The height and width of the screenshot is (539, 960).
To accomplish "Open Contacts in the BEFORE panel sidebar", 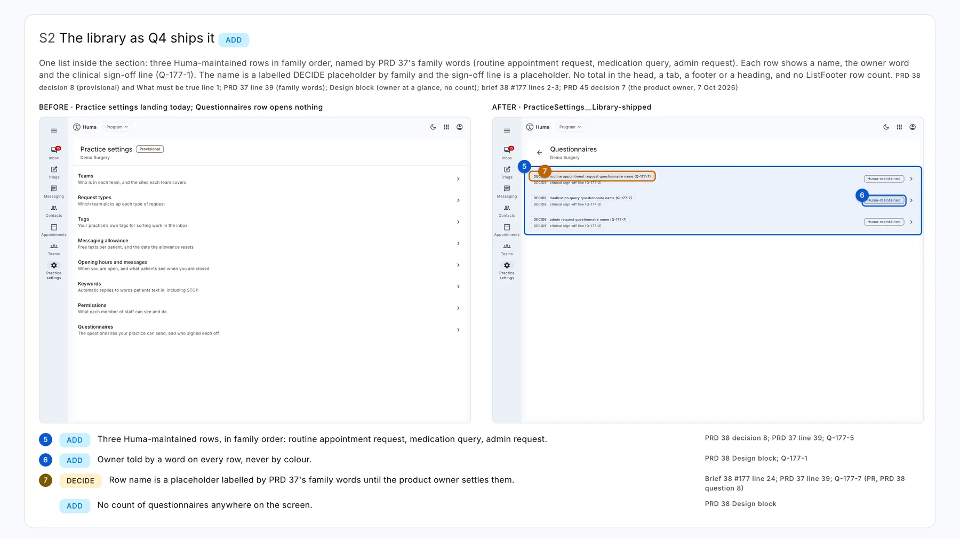I will click(x=54, y=210).
